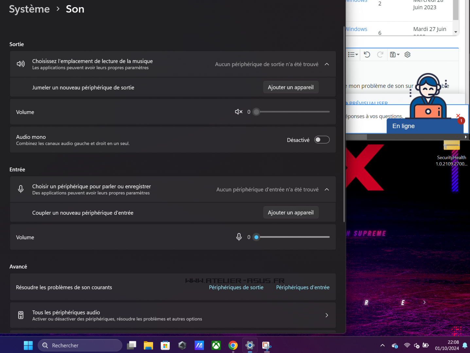470x353 pixels.
Task: Open the Task View icon on taskbar
Action: pos(131,345)
